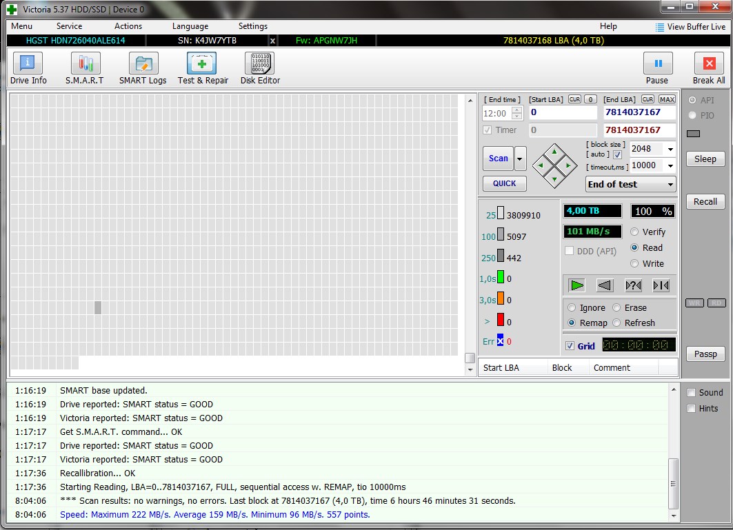Select the Remap radio option
The image size is (733, 530).
pos(572,323)
